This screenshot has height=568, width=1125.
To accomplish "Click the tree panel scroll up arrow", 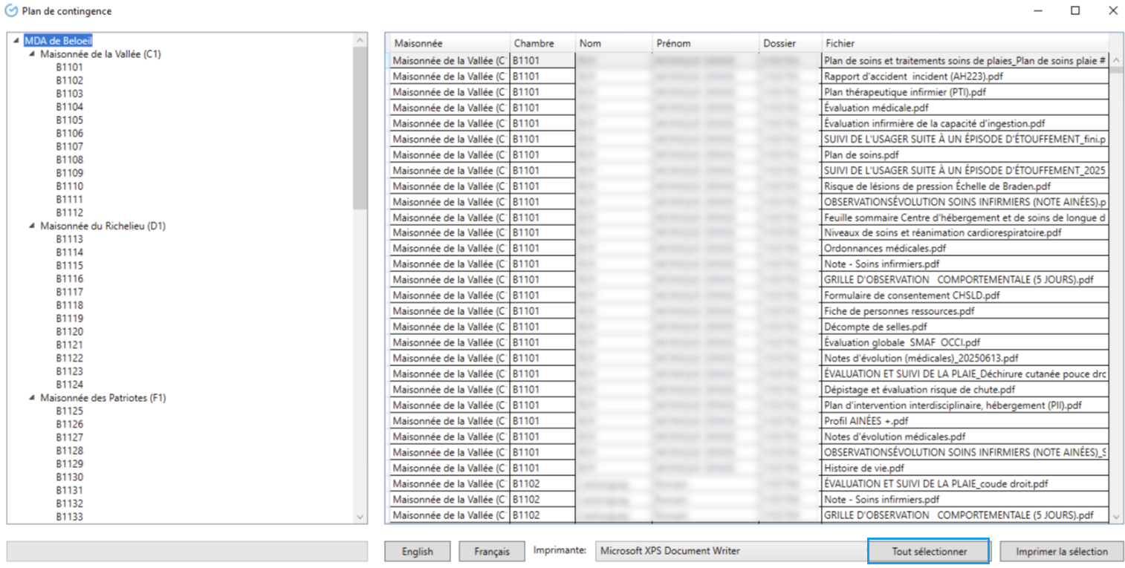I will (360, 41).
